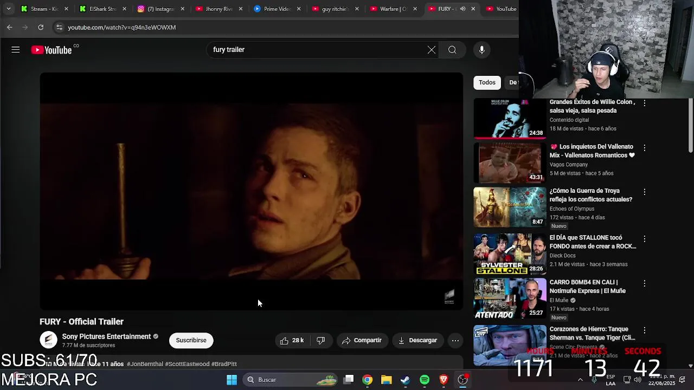Screen dimensions: 694x390
Task: Start voice search with microphone icon
Action: pos(481,50)
